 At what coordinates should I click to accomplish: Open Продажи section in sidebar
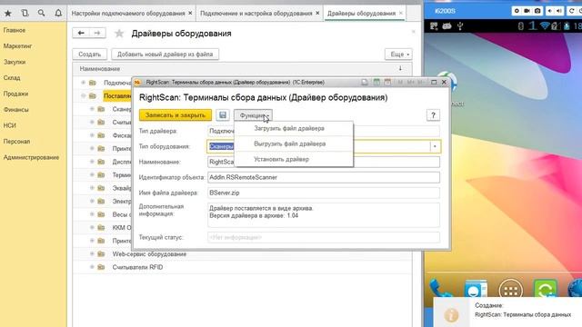click(16, 94)
